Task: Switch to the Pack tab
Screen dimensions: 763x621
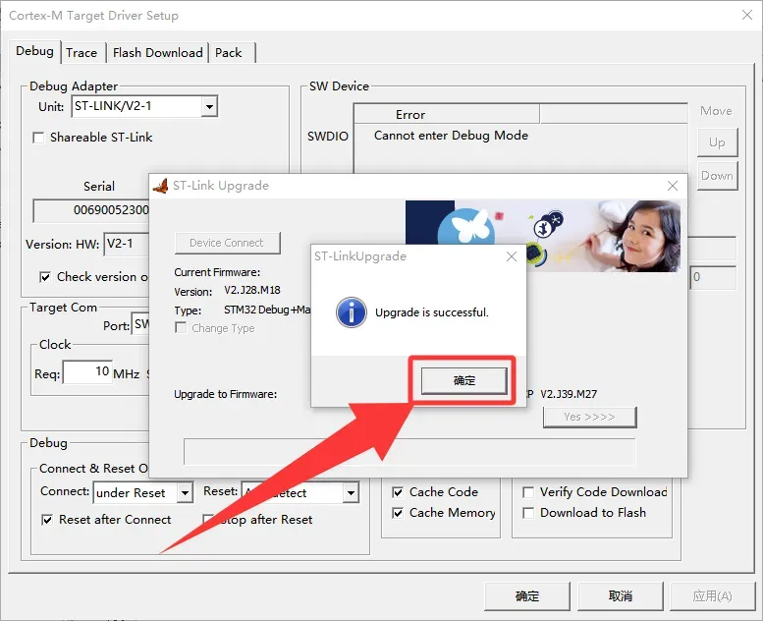Action: (x=229, y=53)
